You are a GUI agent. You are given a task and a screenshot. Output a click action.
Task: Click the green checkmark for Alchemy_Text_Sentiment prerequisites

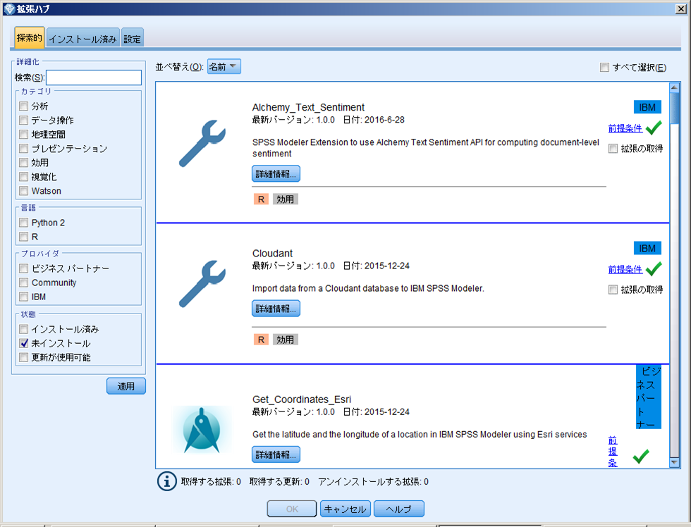[x=654, y=128]
